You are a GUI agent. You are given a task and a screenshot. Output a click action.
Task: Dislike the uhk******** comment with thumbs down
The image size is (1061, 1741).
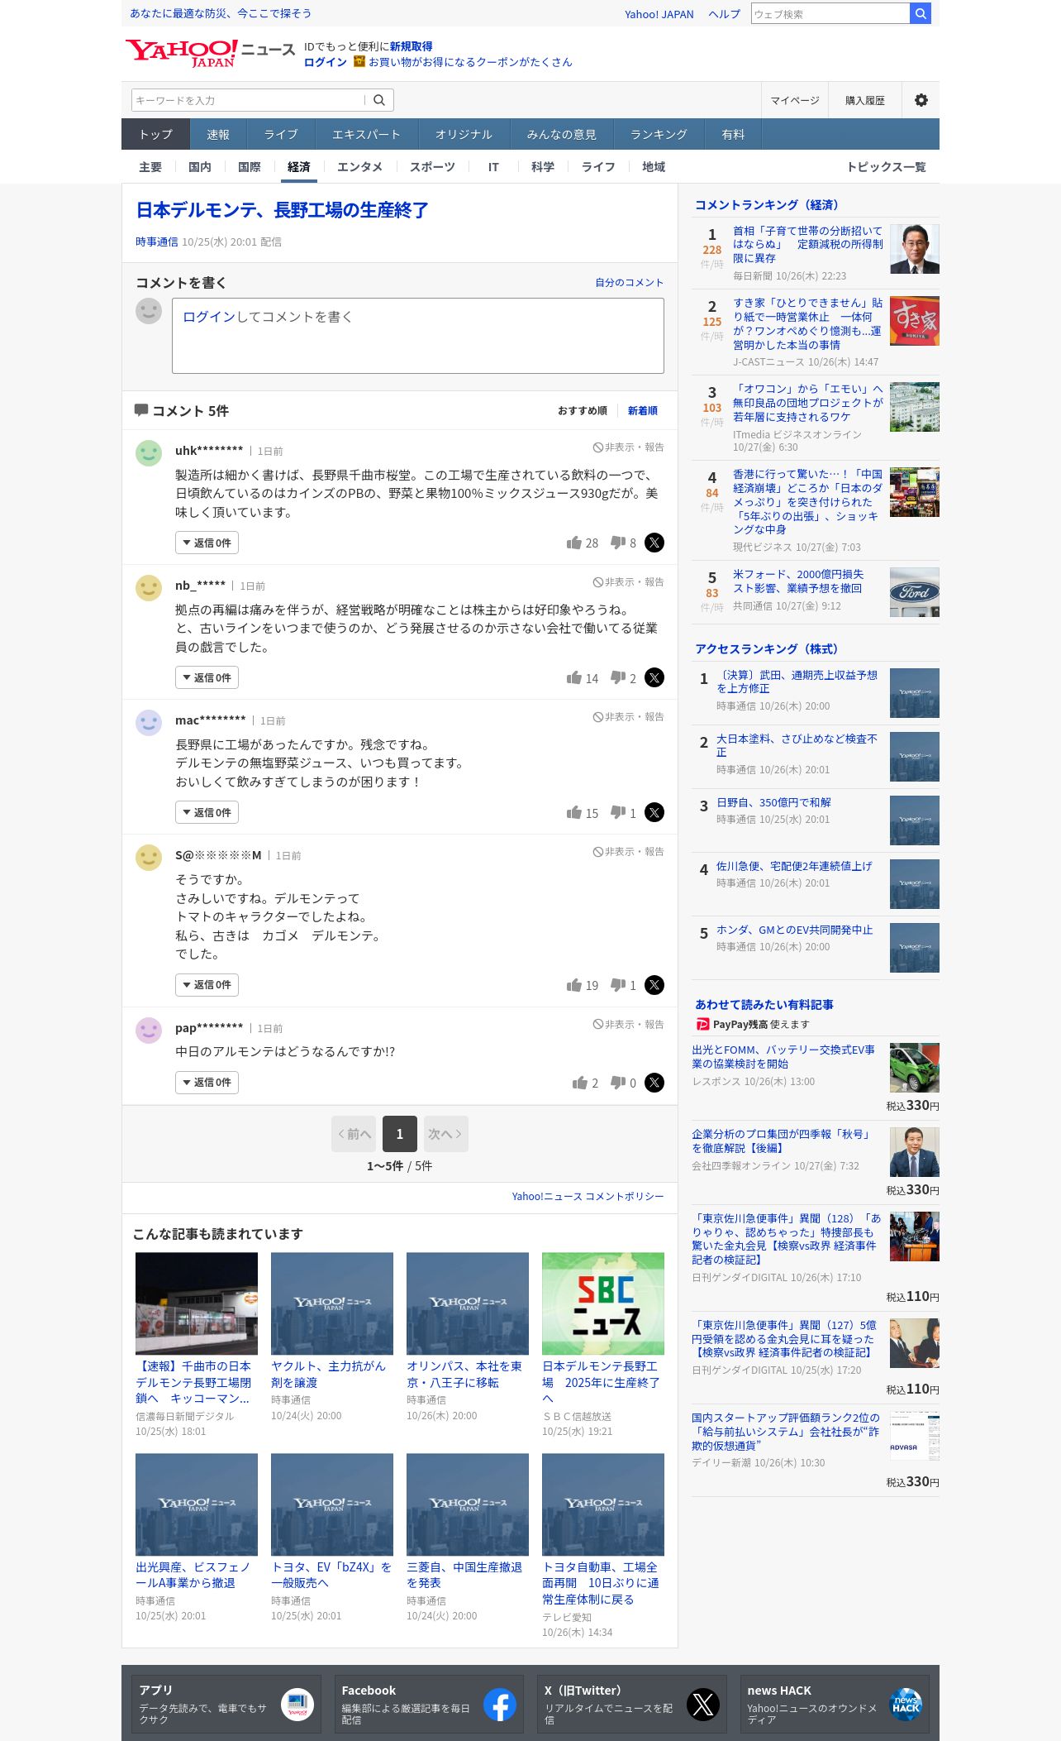click(x=618, y=543)
